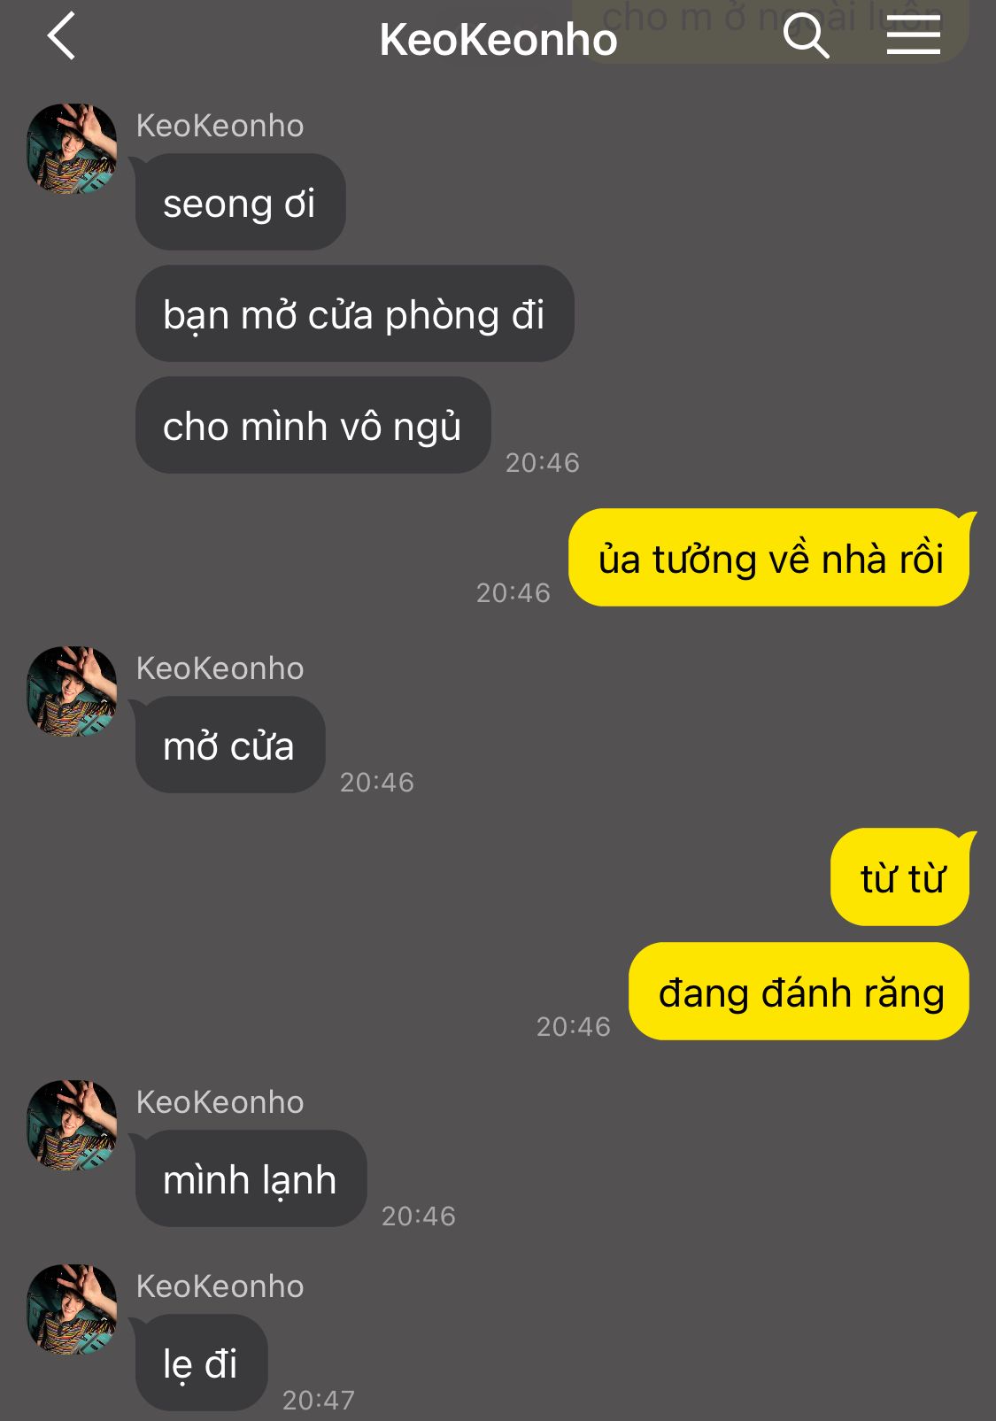Viewport: 996px width, 1421px height.
Task: Tap avatar beside 'lẹ đi' message
Action: pos(72,1309)
